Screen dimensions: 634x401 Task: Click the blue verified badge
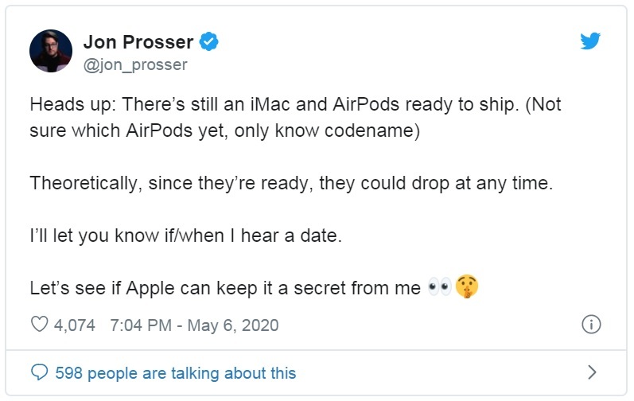[208, 41]
